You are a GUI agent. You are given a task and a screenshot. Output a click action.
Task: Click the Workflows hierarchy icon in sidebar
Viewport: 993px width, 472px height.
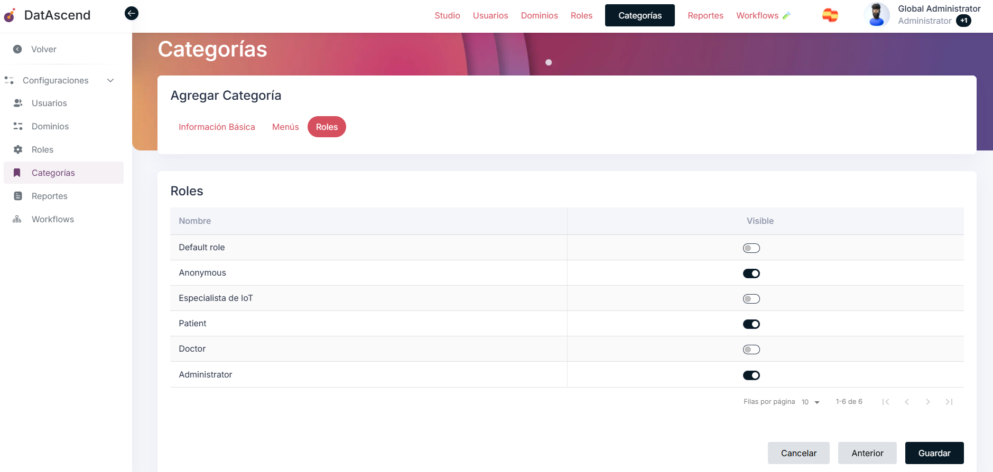(17, 219)
